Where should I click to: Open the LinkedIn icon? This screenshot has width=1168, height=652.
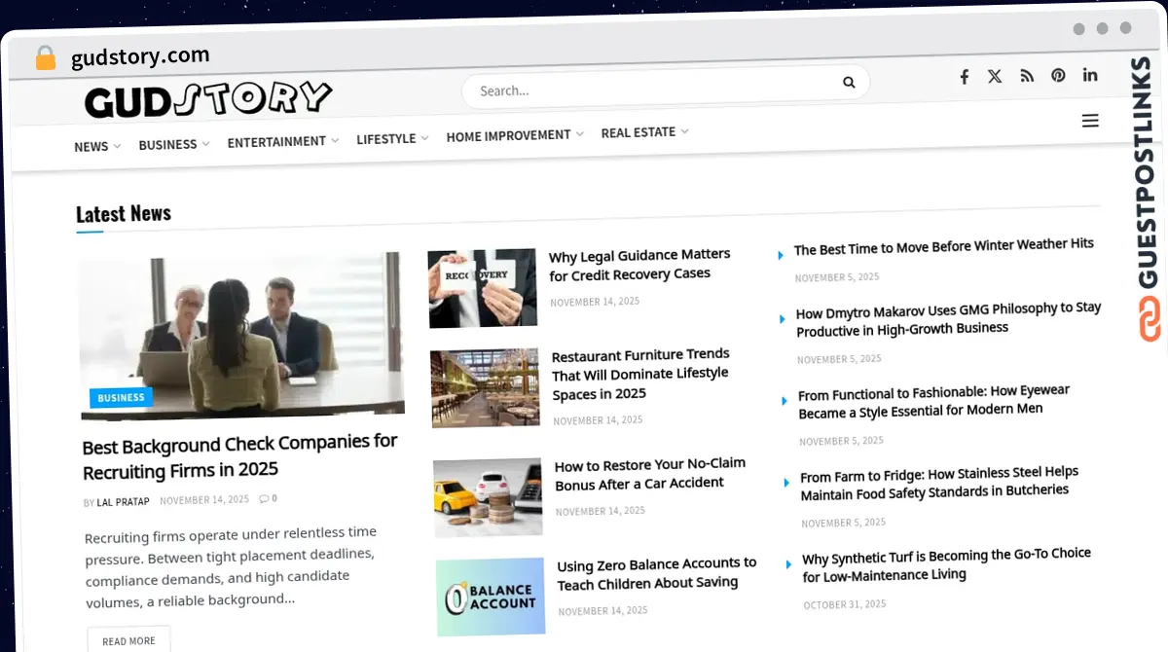click(x=1090, y=75)
